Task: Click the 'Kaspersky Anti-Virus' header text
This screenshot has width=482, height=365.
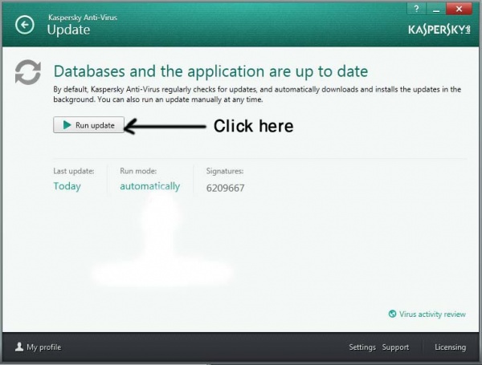Action: point(83,18)
